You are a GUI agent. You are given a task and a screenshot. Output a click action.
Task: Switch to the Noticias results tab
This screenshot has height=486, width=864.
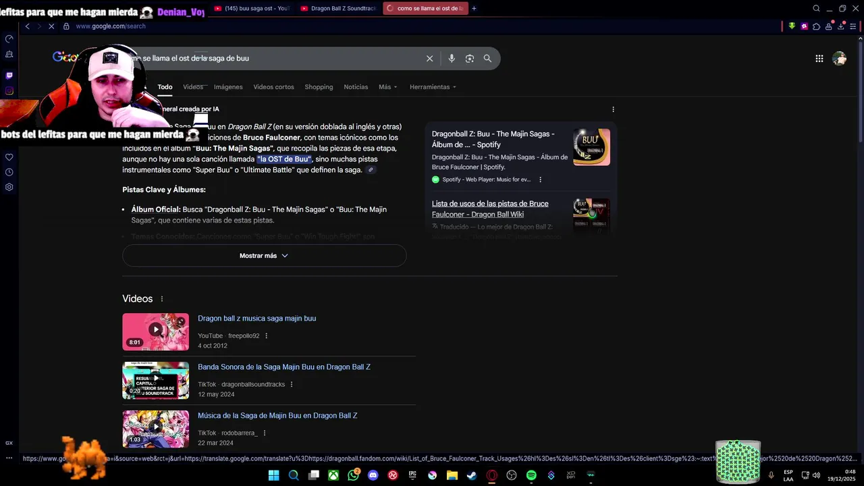(x=356, y=87)
